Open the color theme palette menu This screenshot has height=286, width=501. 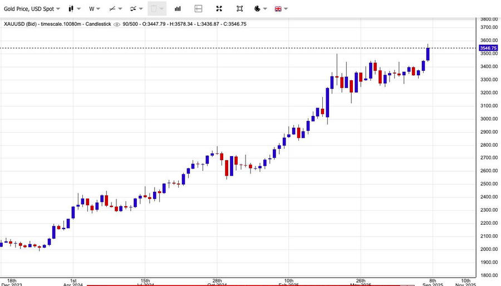point(257,9)
